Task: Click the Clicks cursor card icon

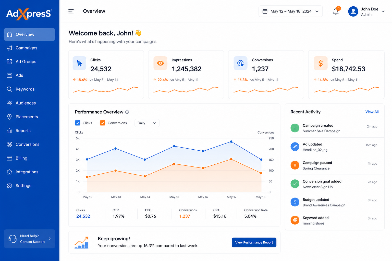Action: (x=79, y=63)
